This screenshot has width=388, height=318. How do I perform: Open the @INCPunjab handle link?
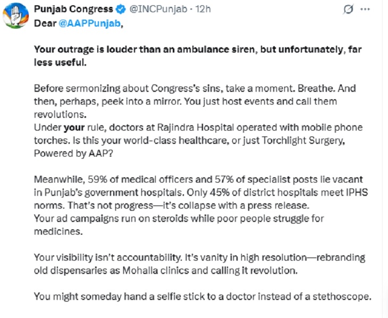[x=155, y=10]
